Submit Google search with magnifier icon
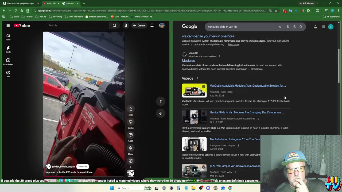 coord(301,27)
